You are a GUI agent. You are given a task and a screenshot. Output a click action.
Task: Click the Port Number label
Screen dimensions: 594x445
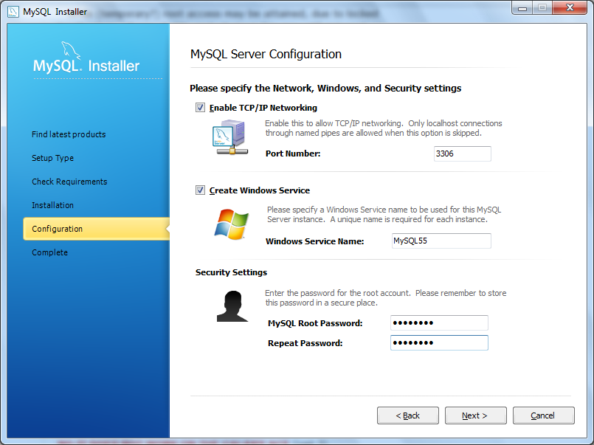click(x=293, y=153)
